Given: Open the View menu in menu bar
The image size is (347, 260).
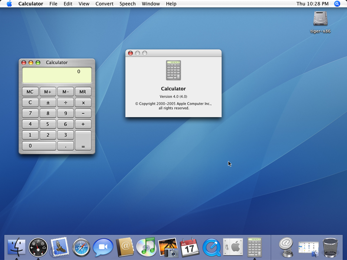Looking at the screenshot, I should tap(84, 4).
